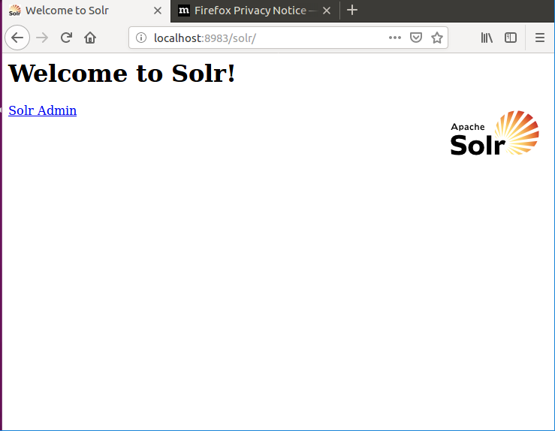
Task: Switch to the Welcome to Solr tab
Action: (86, 11)
